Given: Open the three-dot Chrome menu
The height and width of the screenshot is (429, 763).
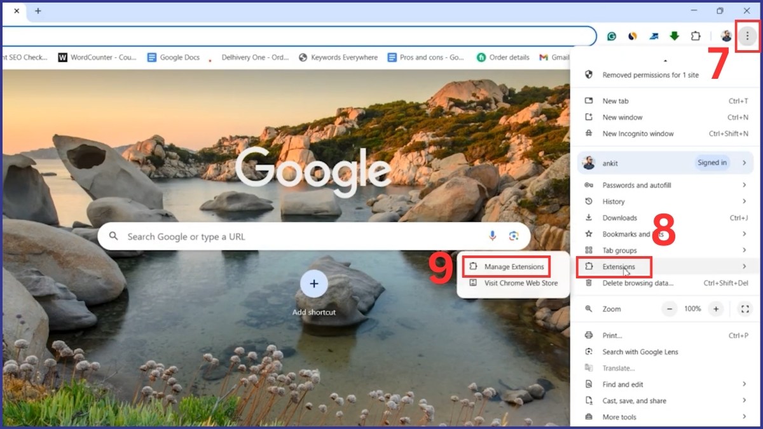Looking at the screenshot, I should coord(747,36).
